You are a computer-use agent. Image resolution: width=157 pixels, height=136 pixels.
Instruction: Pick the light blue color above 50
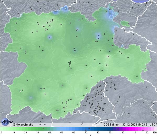(61, 129)
